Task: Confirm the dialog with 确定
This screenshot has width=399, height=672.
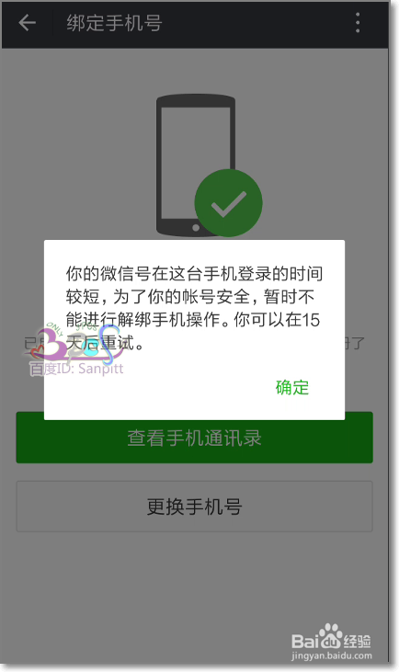Action: [x=291, y=387]
